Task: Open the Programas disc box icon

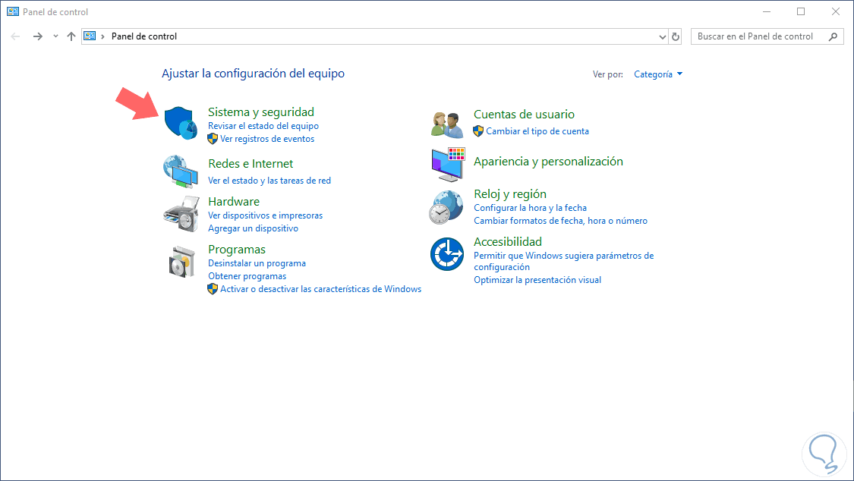Action: click(x=181, y=262)
